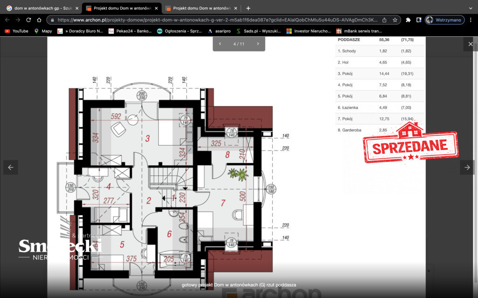Open the browser extensions puzzle icon
The image size is (478, 298).
point(408,20)
